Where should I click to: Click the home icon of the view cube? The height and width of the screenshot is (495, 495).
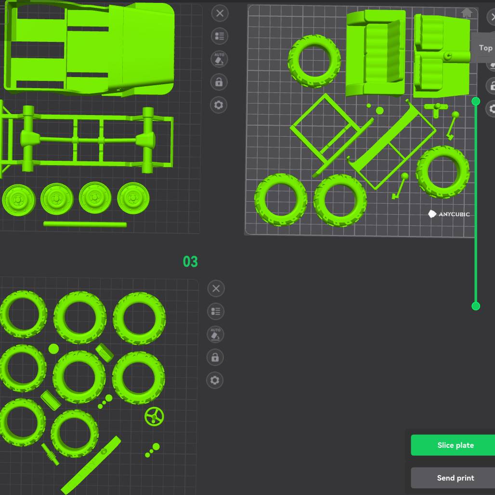(467, 13)
